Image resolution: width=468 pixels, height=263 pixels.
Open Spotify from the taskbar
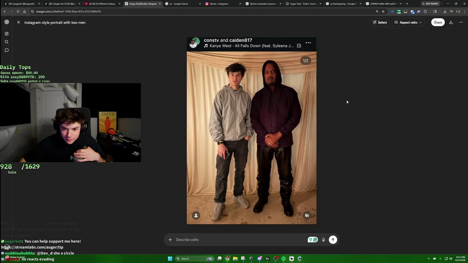(x=283, y=259)
